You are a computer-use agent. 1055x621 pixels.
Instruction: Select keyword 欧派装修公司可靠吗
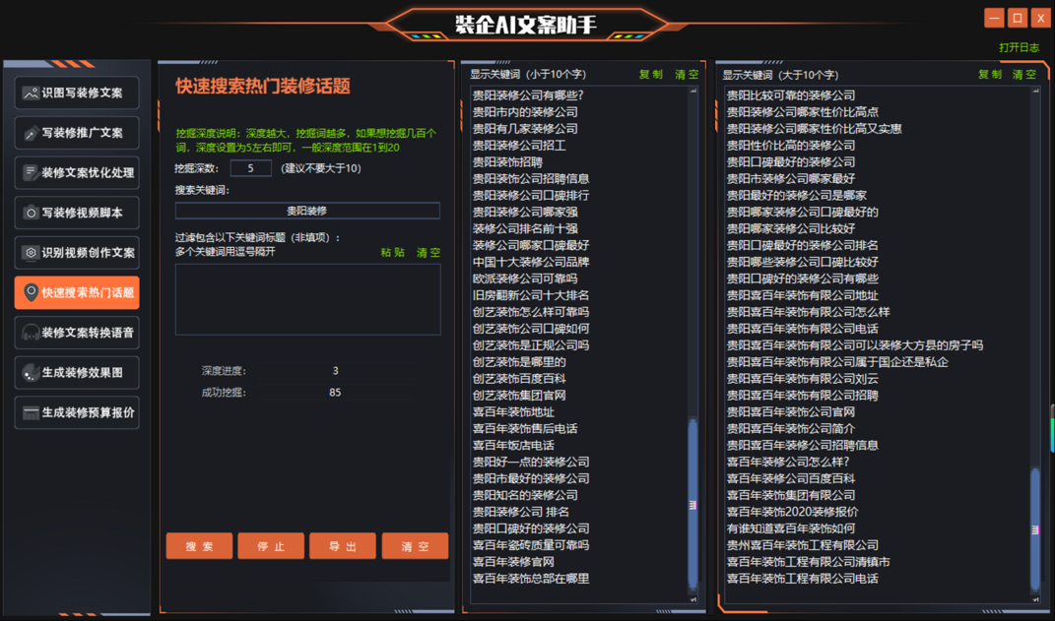tap(525, 279)
